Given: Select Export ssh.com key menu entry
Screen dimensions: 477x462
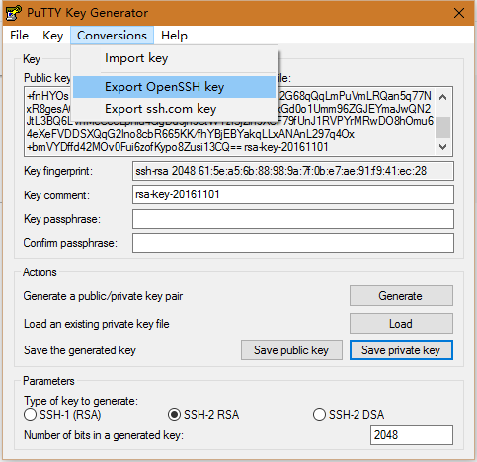Looking at the screenshot, I should (x=174, y=109).
